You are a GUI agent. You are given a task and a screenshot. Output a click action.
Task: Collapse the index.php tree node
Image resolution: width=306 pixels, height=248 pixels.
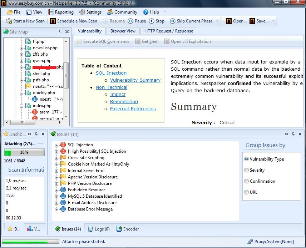pos(22,106)
